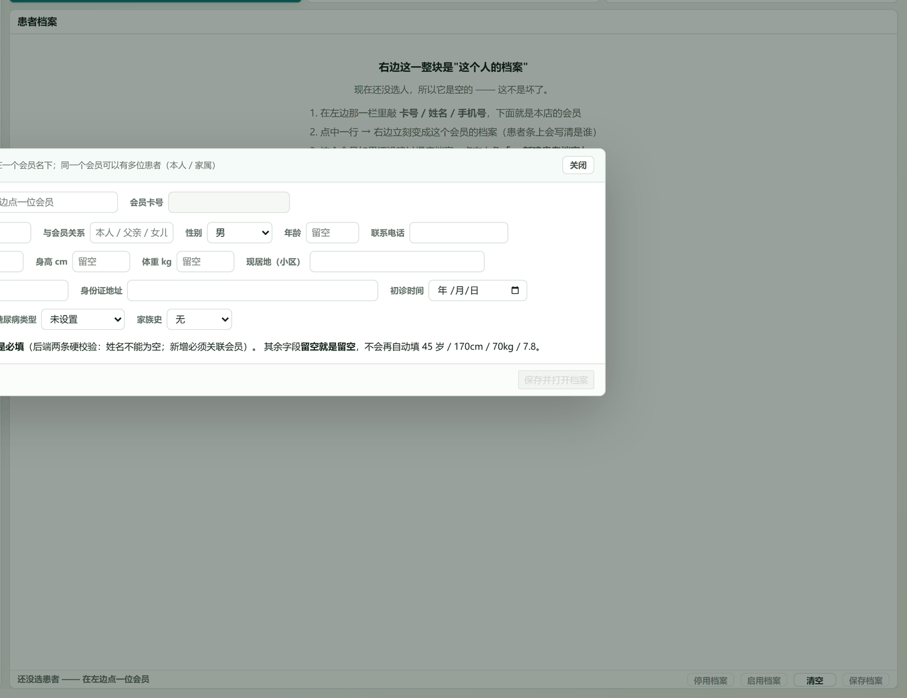
Task: Click the 会员卡号 label
Action: [x=146, y=202]
